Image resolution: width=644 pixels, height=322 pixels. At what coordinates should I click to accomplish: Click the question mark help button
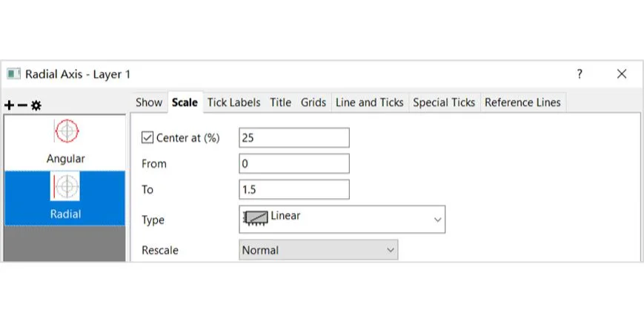[580, 74]
